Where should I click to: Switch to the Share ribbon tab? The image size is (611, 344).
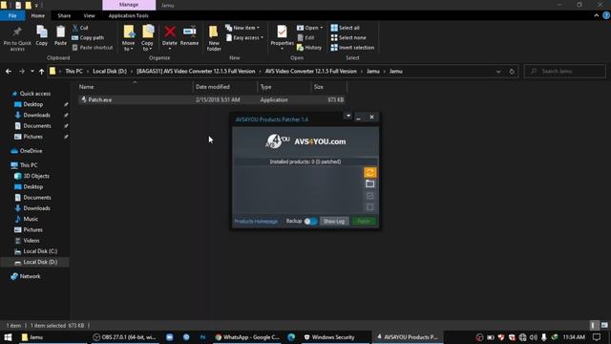[64, 15]
